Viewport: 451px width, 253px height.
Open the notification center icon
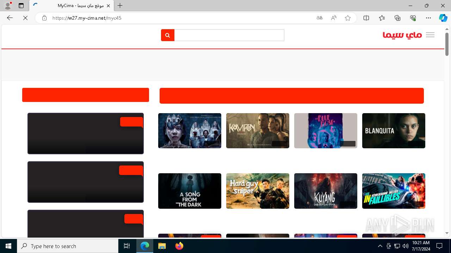pyautogui.click(x=439, y=246)
